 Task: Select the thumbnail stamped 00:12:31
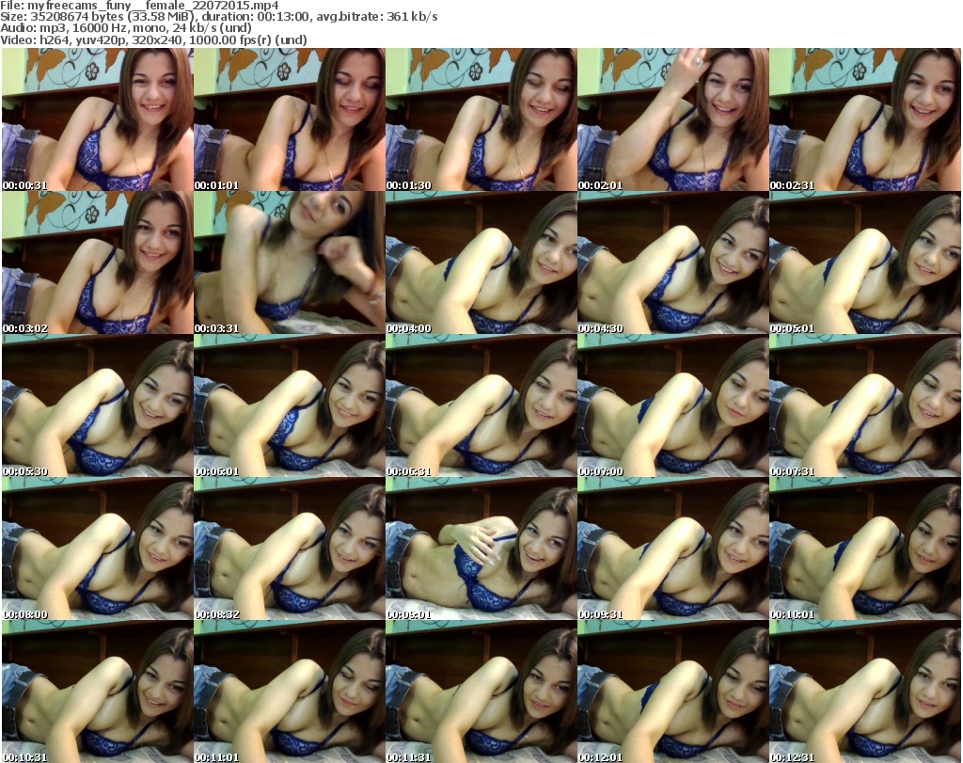click(x=865, y=691)
